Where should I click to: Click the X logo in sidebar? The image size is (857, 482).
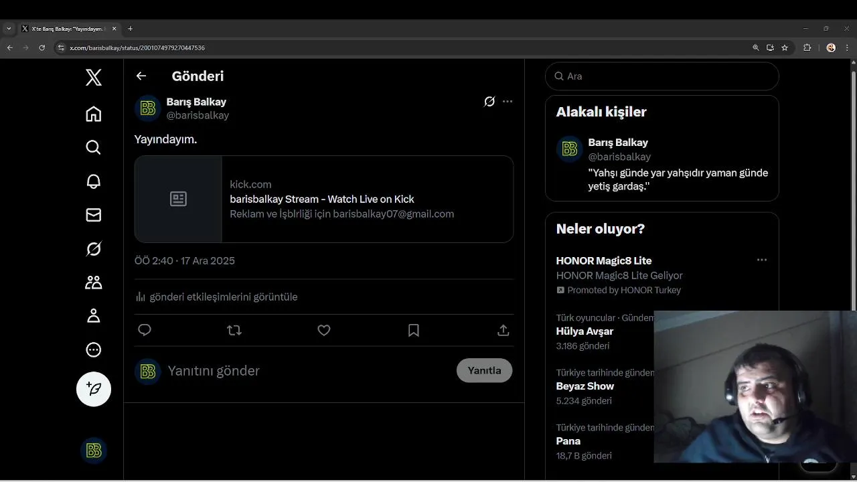pyautogui.click(x=94, y=78)
